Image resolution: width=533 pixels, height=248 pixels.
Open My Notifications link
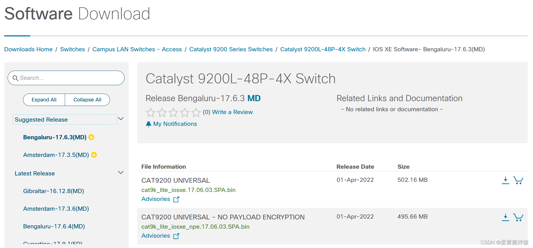point(175,124)
